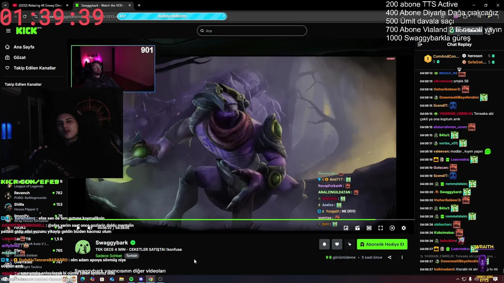Enter fullscreen in the video player
This screenshot has height=283, width=504.
380,228
